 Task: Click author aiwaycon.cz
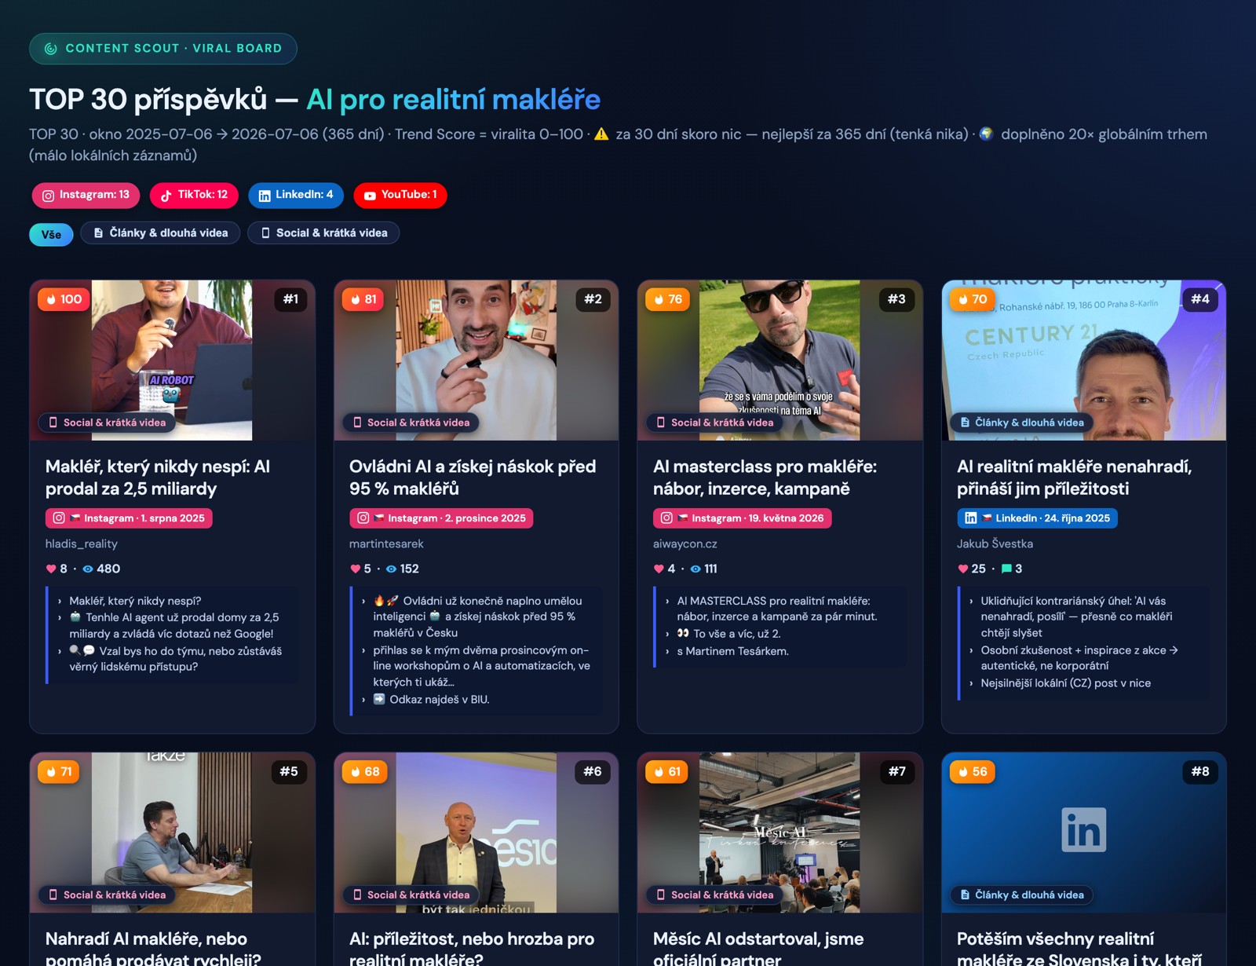click(685, 543)
